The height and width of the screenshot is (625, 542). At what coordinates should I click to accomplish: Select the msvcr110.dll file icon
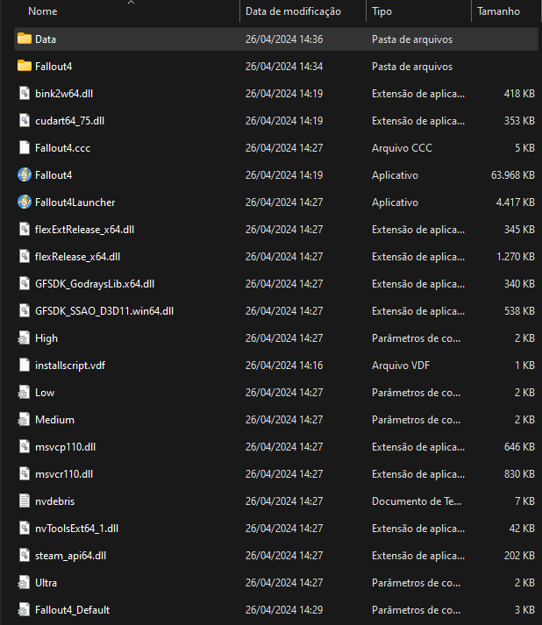point(25,473)
